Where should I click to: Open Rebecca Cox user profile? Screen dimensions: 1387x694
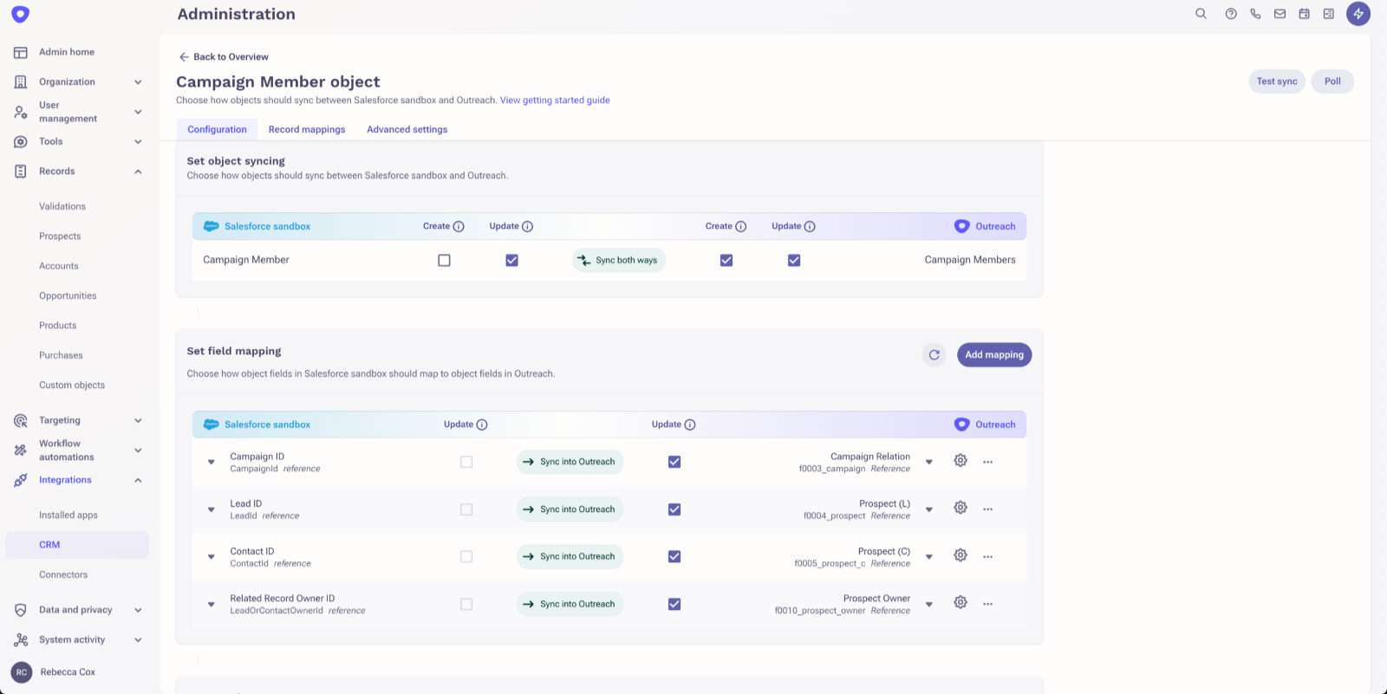pyautogui.click(x=54, y=672)
